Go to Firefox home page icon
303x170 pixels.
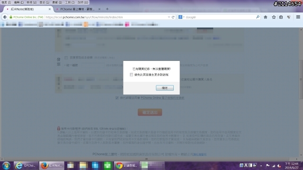click(266, 17)
